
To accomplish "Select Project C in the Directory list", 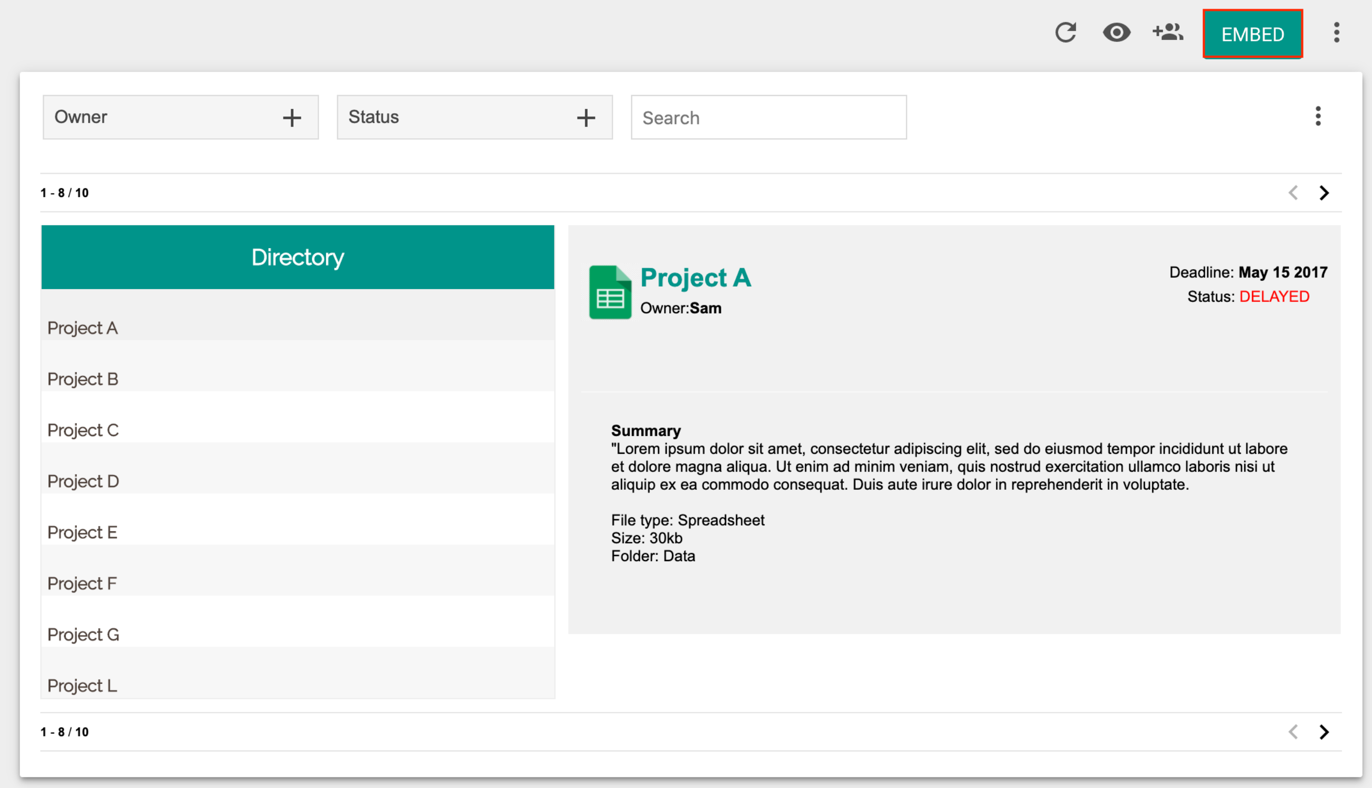I will pos(298,417).
